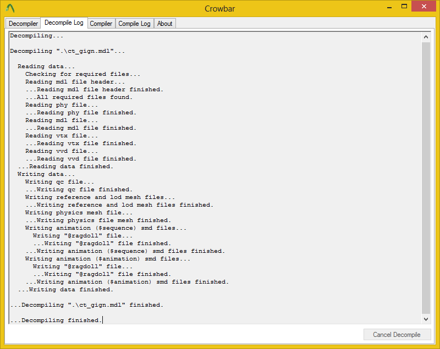Click the "Reading data..." log line
The height and width of the screenshot is (349, 440).
click(46, 67)
